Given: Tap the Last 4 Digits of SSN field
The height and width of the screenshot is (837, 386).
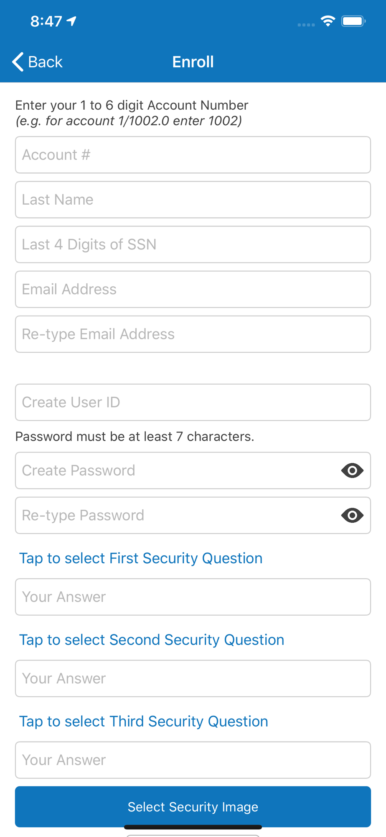Looking at the screenshot, I should tap(193, 244).
